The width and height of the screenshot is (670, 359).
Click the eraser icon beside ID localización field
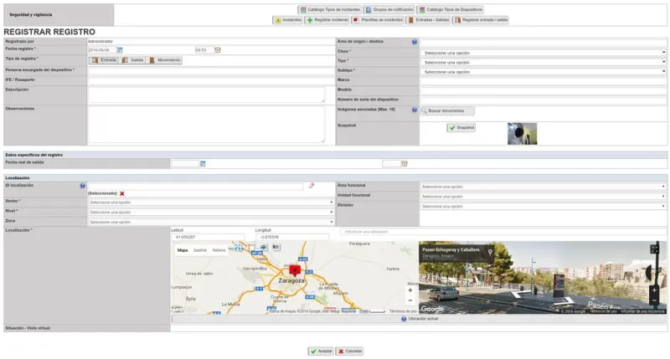point(312,186)
